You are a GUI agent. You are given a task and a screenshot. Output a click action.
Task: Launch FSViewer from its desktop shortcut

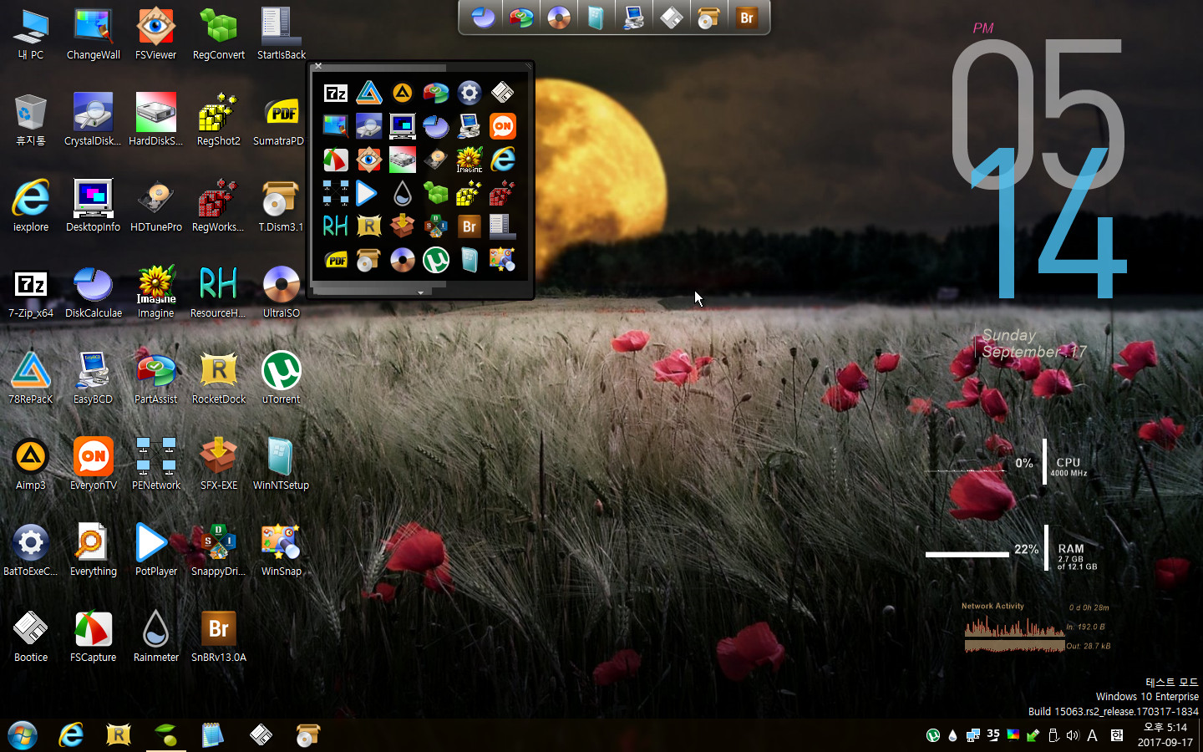coord(156,34)
